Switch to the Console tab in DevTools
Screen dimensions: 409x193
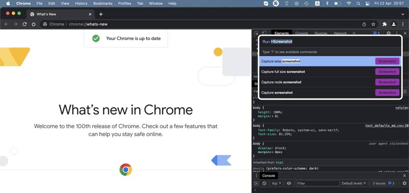click(x=302, y=33)
